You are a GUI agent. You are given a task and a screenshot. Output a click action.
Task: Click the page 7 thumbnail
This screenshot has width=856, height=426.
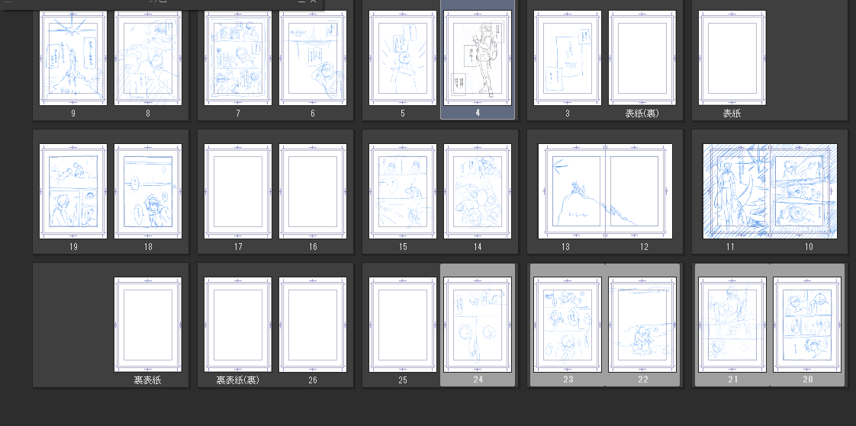(238, 58)
